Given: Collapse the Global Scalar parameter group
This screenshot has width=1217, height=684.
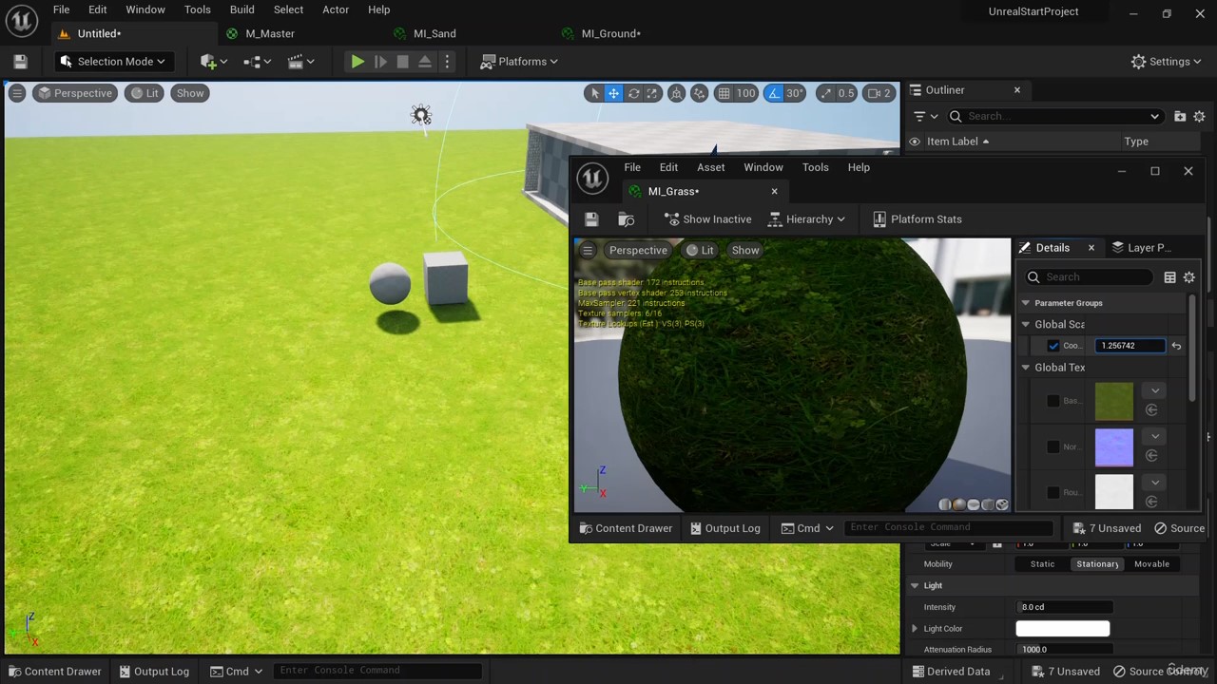Looking at the screenshot, I should (1026, 325).
